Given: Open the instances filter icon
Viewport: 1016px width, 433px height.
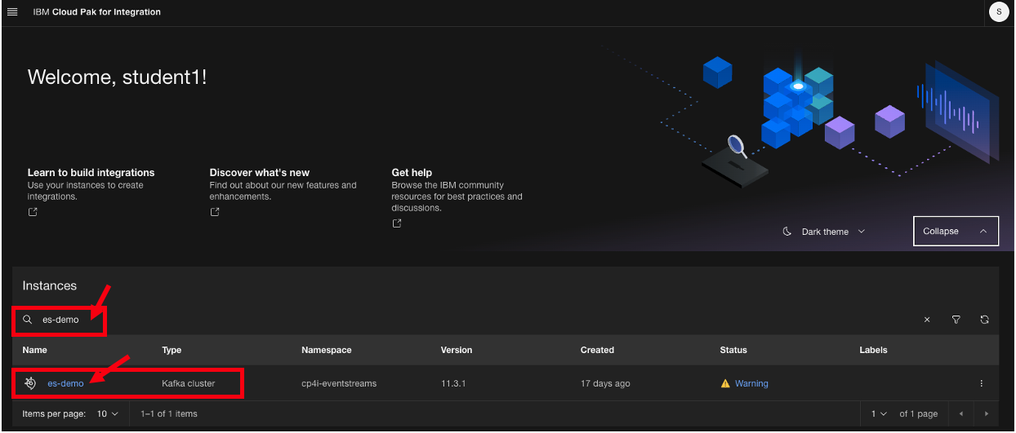Looking at the screenshot, I should click(956, 320).
